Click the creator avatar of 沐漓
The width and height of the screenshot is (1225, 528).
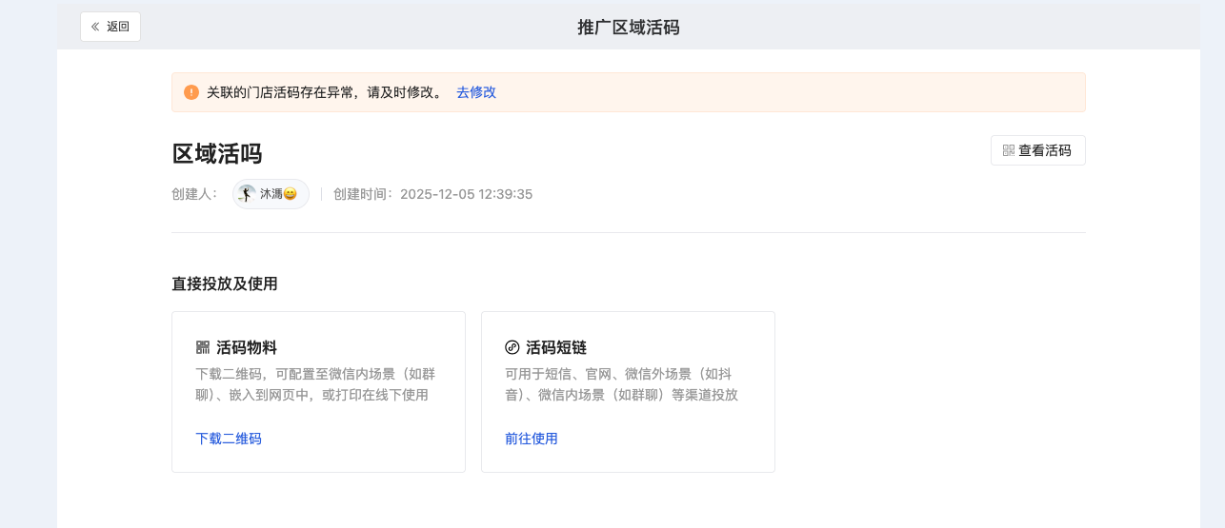[247, 194]
